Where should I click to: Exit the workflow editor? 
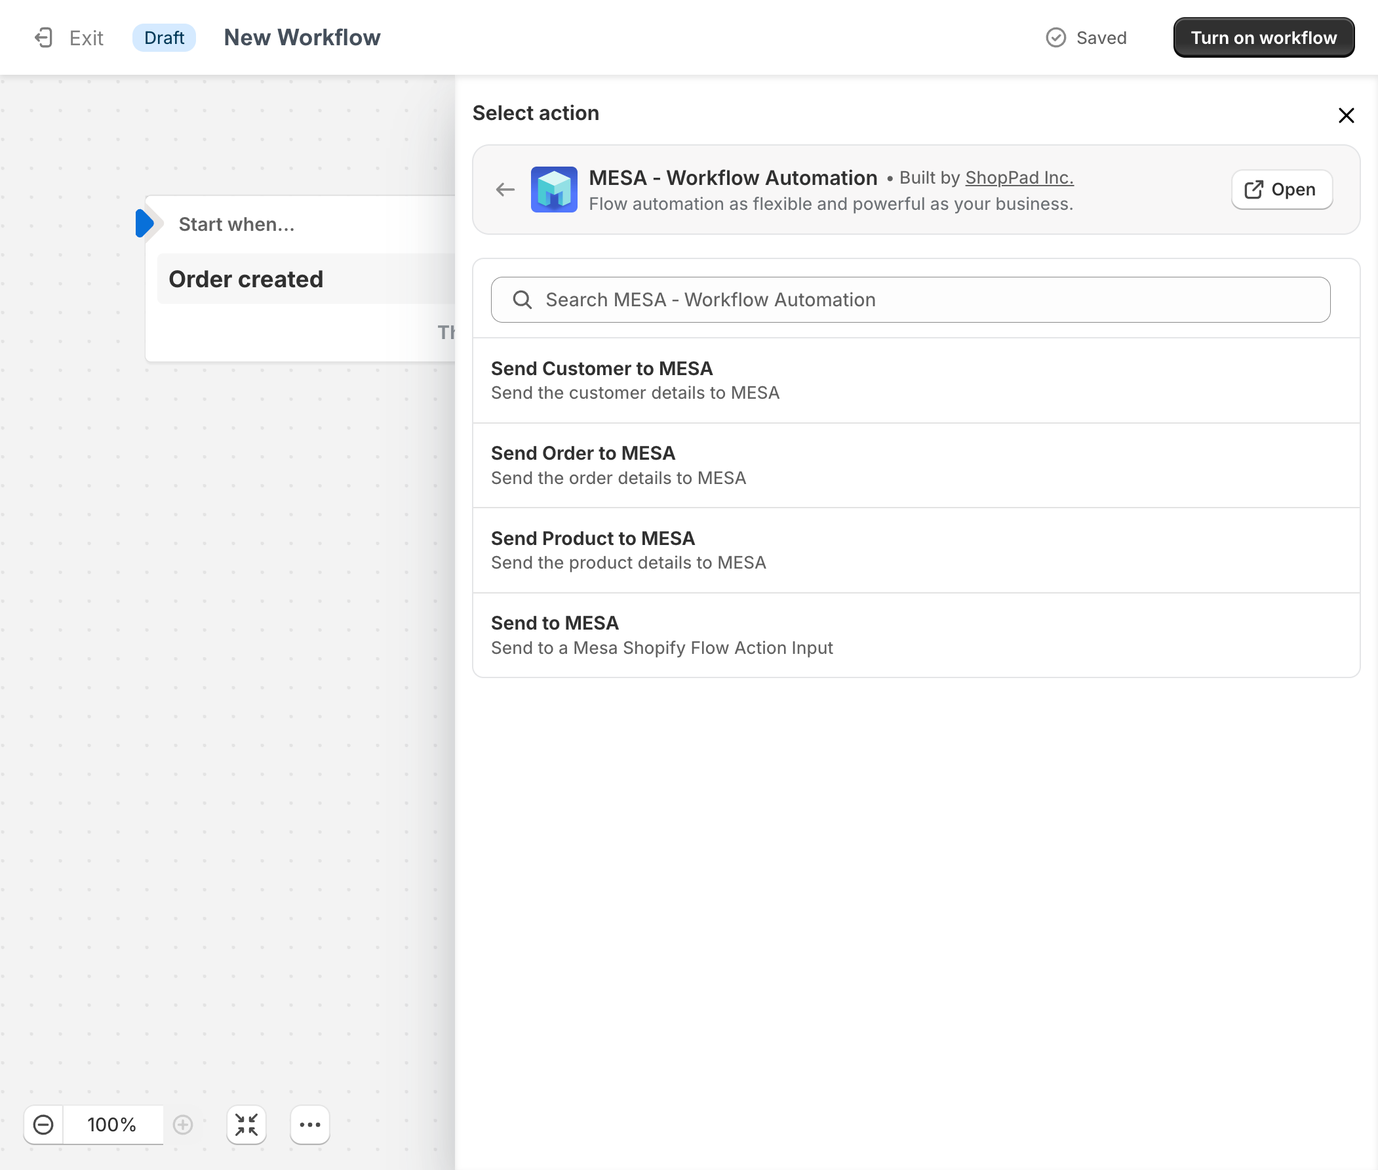[x=69, y=38]
